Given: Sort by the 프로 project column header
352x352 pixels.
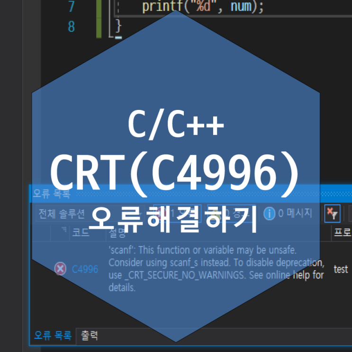Looking at the screenshot, I should 342,233.
